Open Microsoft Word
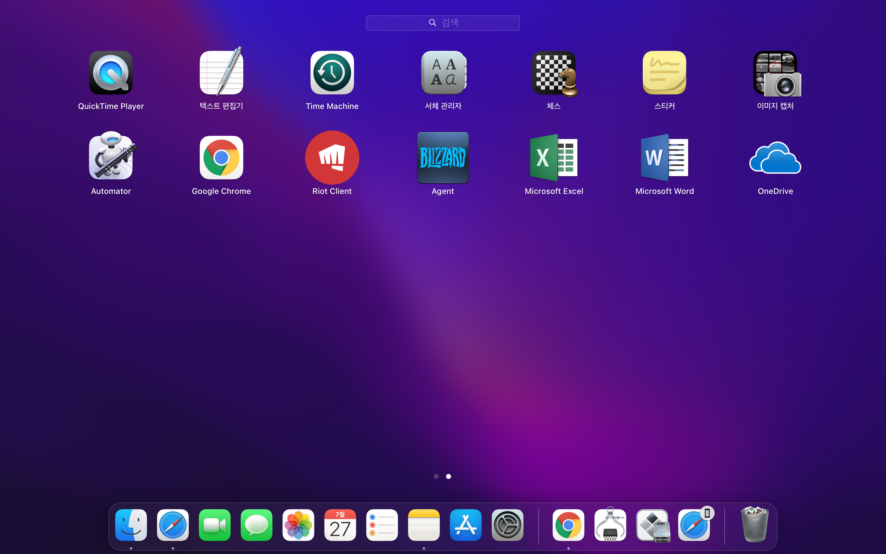Image resolution: width=886 pixels, height=554 pixels. [664, 158]
